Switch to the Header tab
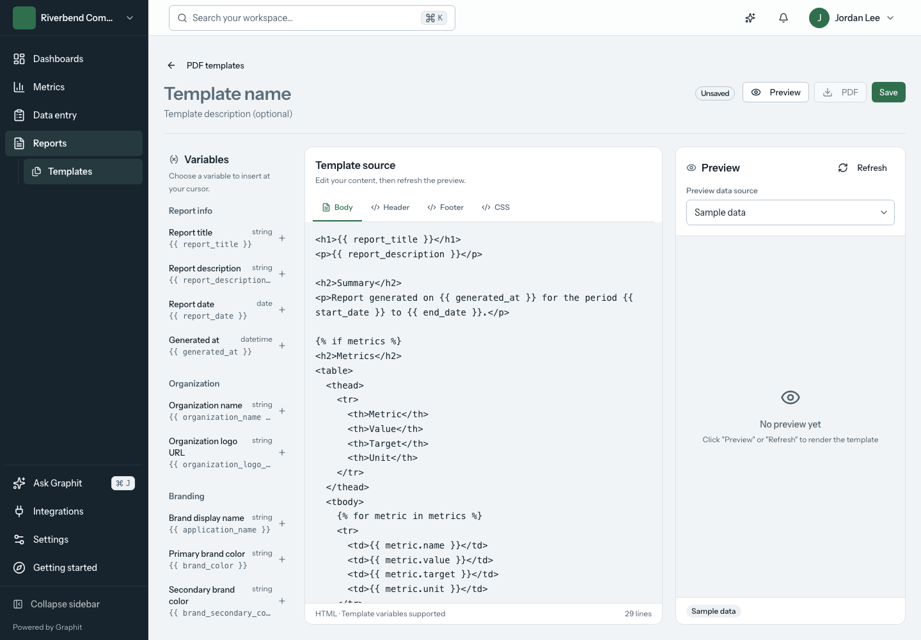The height and width of the screenshot is (640, 921). click(390, 207)
